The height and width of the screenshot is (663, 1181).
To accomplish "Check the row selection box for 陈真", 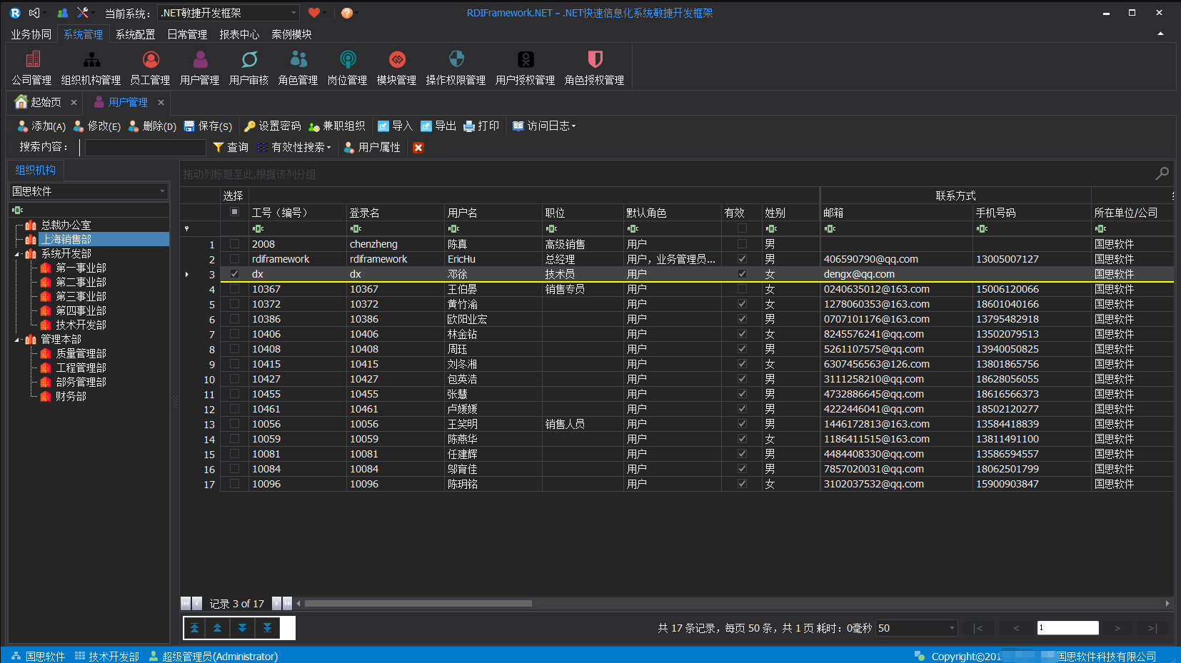I will (233, 243).
